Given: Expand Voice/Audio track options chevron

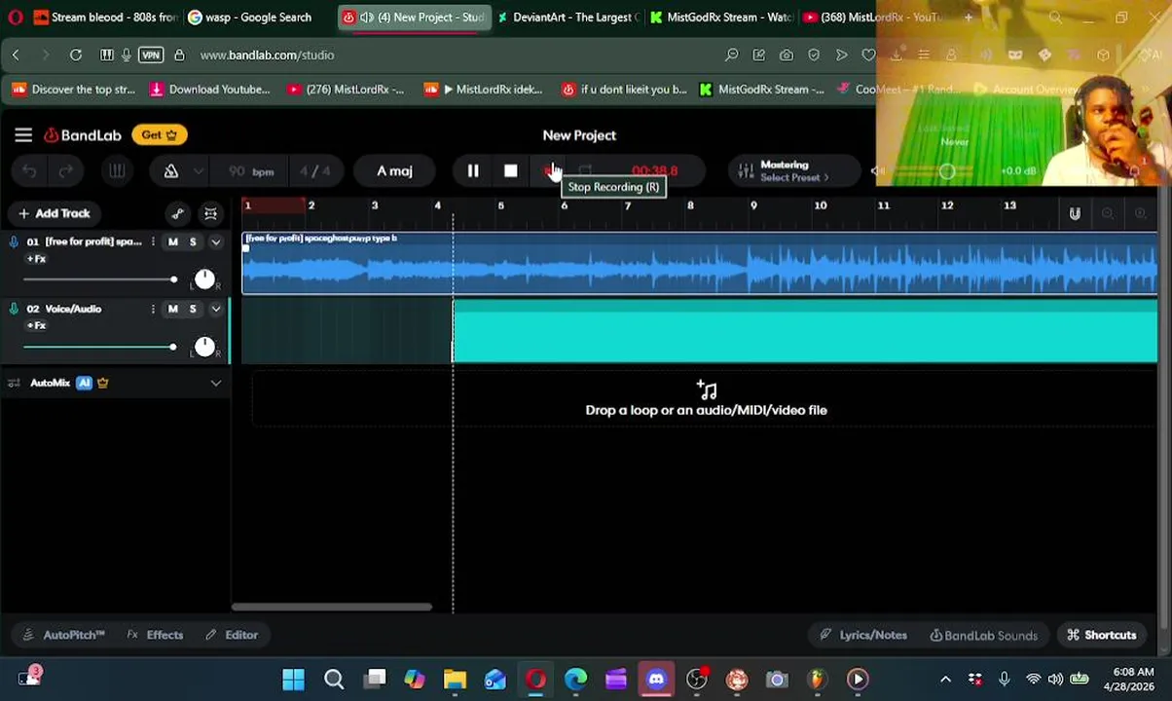Looking at the screenshot, I should click(215, 309).
